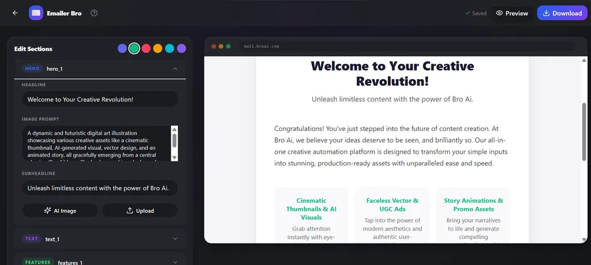Go back with the left arrow icon

point(15,13)
